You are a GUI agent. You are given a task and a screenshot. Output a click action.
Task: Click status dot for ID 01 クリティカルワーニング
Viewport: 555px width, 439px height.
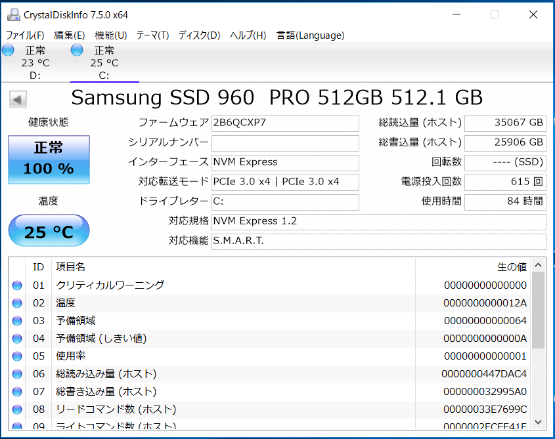17,285
